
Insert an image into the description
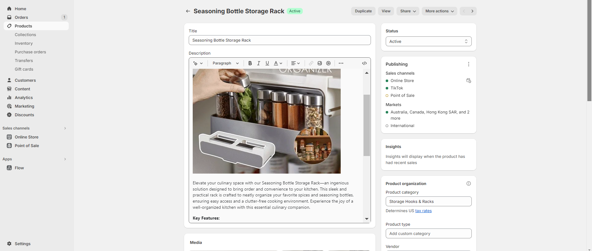pos(320,63)
